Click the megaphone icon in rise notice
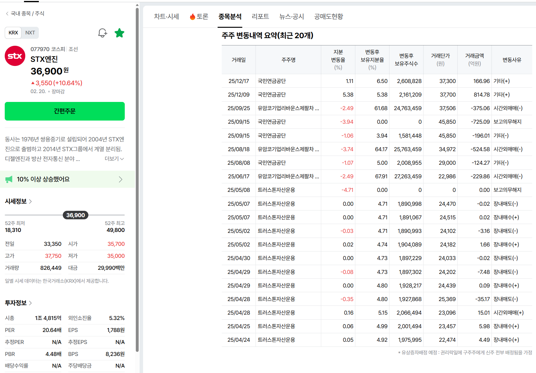Viewport: 536px width, 373px height. coord(9,179)
